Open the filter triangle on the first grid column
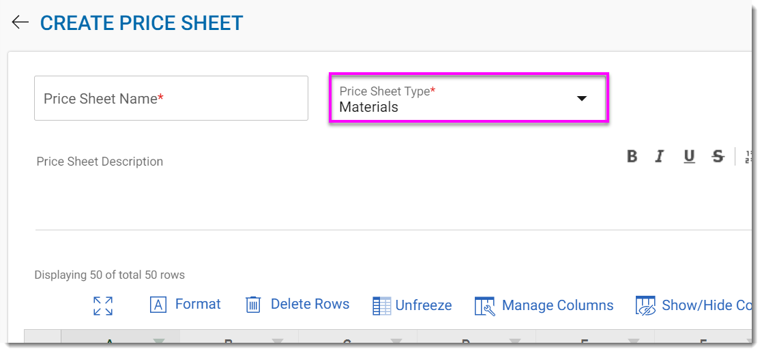This screenshot has height=353, width=762. [159, 342]
